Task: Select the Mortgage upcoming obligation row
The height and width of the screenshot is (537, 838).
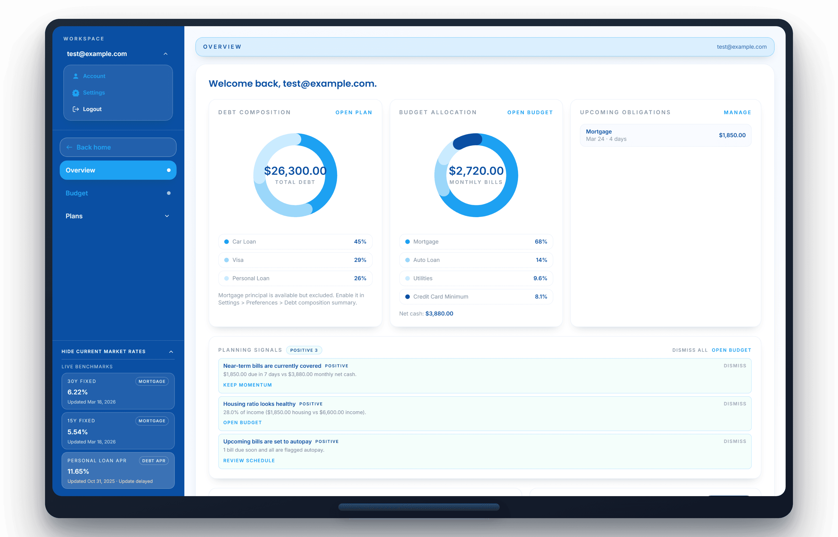Action: [665, 135]
